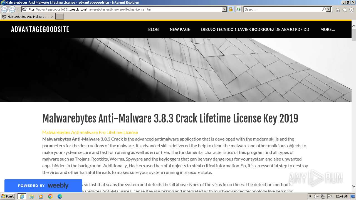Click the magnifier search icon
356x200 pixels.
point(324,9)
